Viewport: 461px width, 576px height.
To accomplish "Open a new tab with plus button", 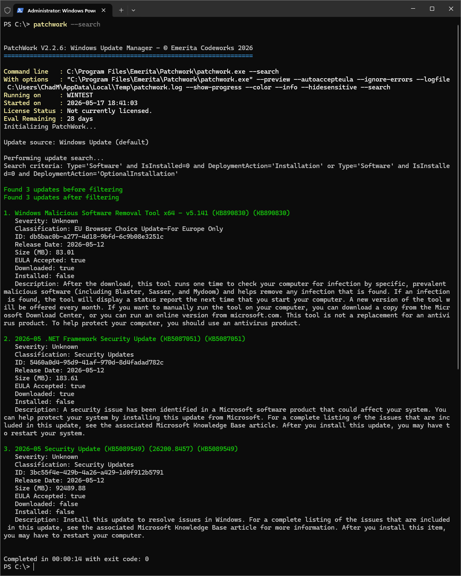I will (121, 10).
